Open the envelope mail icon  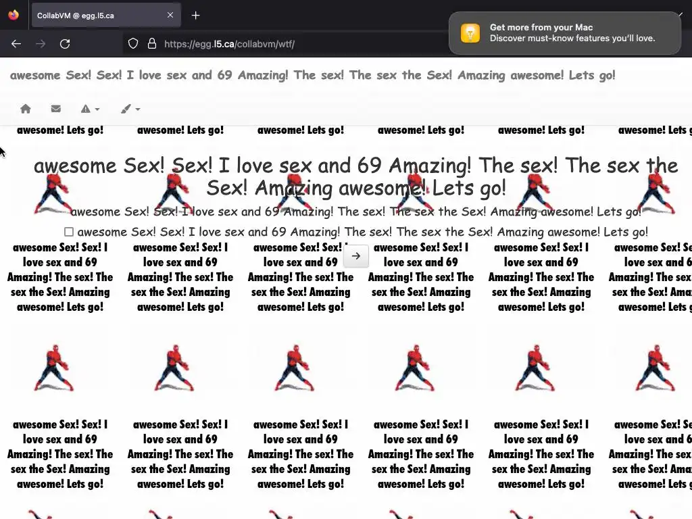(x=55, y=109)
